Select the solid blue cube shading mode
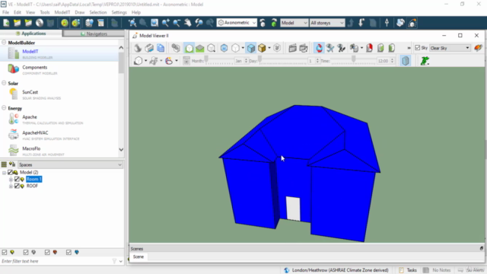This screenshot has height=274, width=487. tap(250, 48)
